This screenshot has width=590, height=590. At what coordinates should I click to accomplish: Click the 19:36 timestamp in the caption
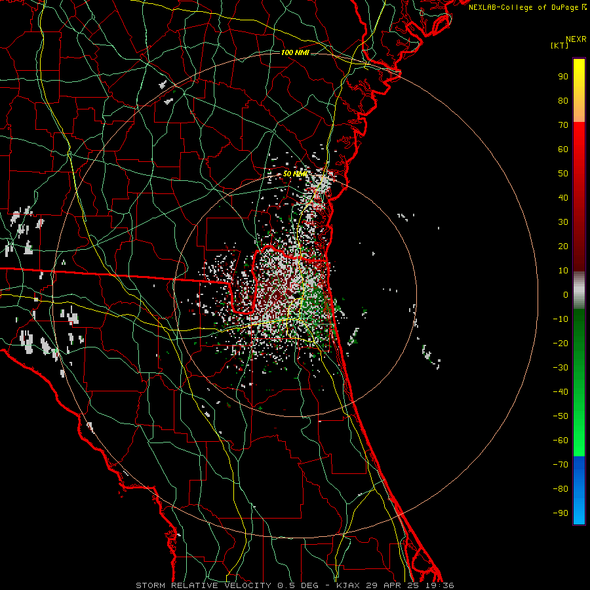440,585
